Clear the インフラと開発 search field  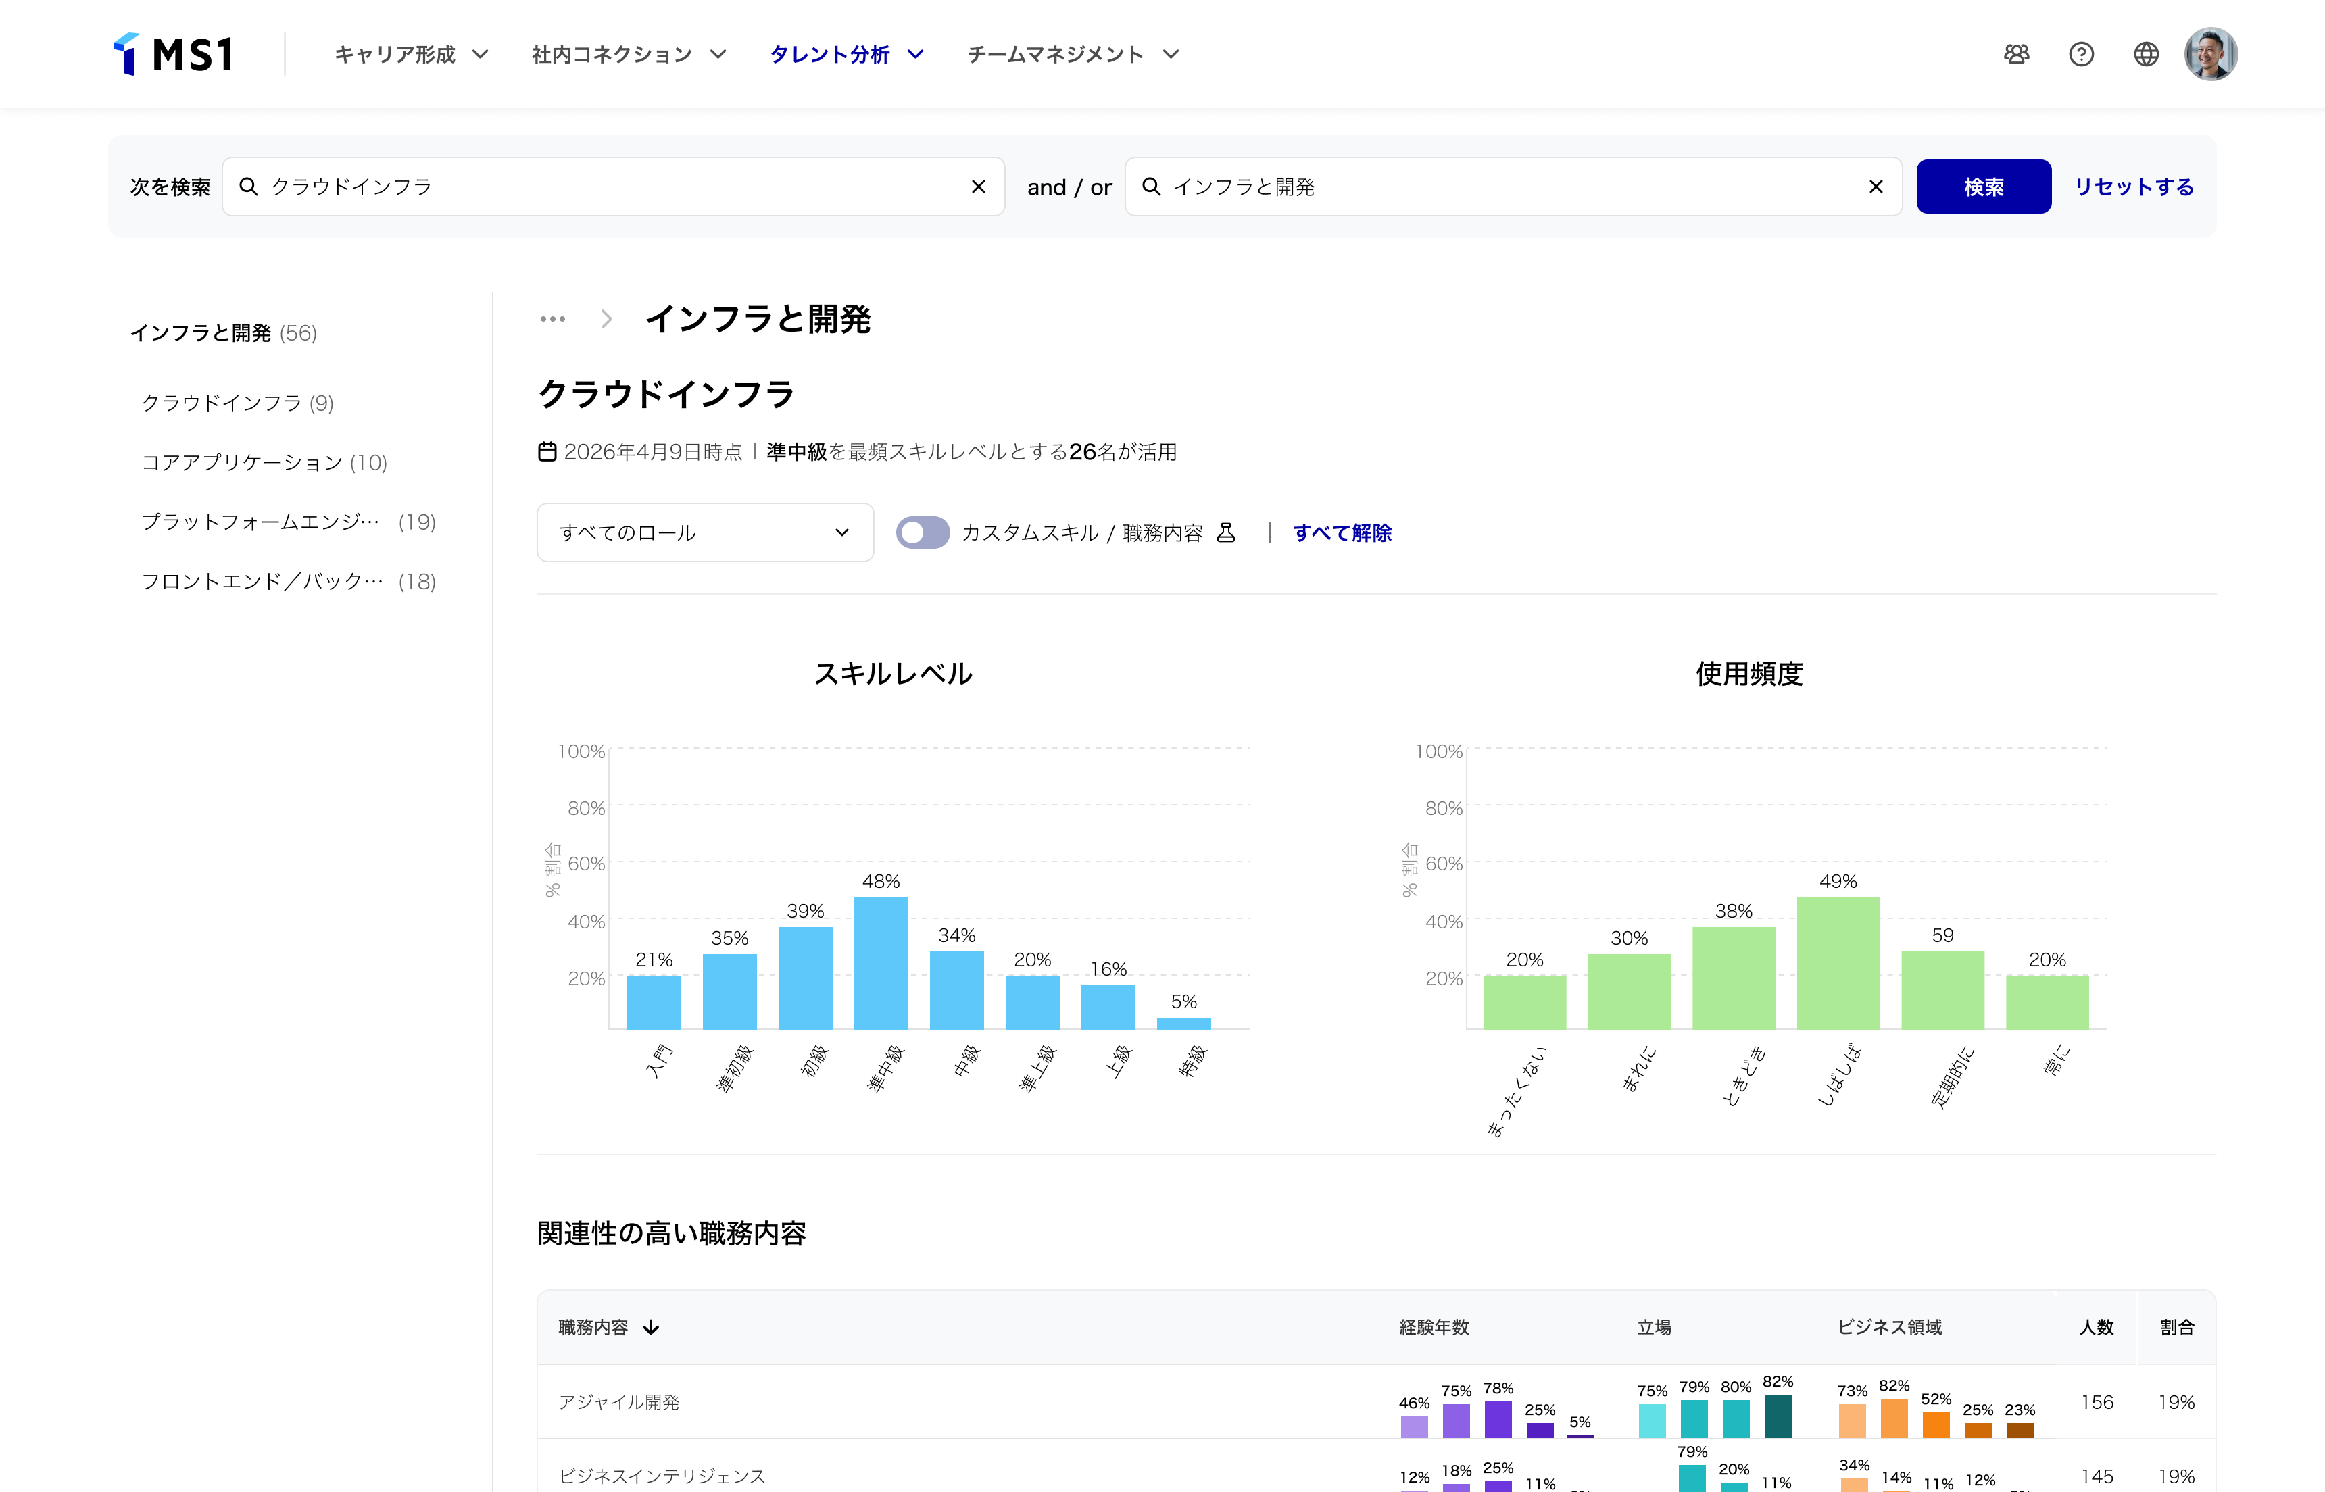pos(1876,187)
